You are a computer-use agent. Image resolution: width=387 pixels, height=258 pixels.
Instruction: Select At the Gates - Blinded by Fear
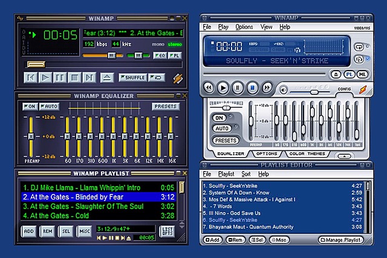99,197
